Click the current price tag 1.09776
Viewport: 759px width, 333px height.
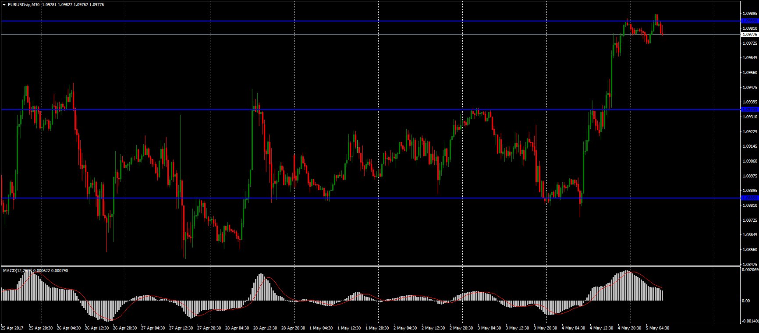tap(749, 34)
